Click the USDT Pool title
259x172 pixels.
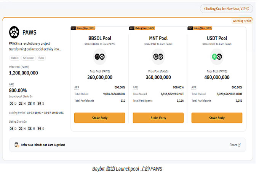[217, 38]
